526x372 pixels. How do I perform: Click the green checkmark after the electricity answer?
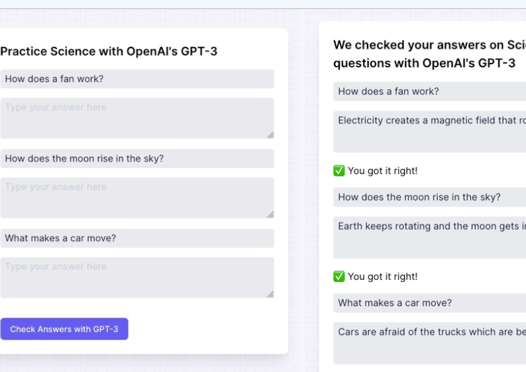coord(339,171)
